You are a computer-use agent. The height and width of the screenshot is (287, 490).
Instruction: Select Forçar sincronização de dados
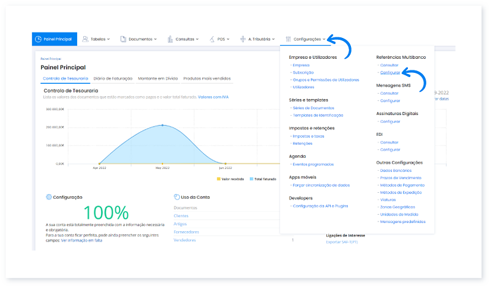point(321,185)
